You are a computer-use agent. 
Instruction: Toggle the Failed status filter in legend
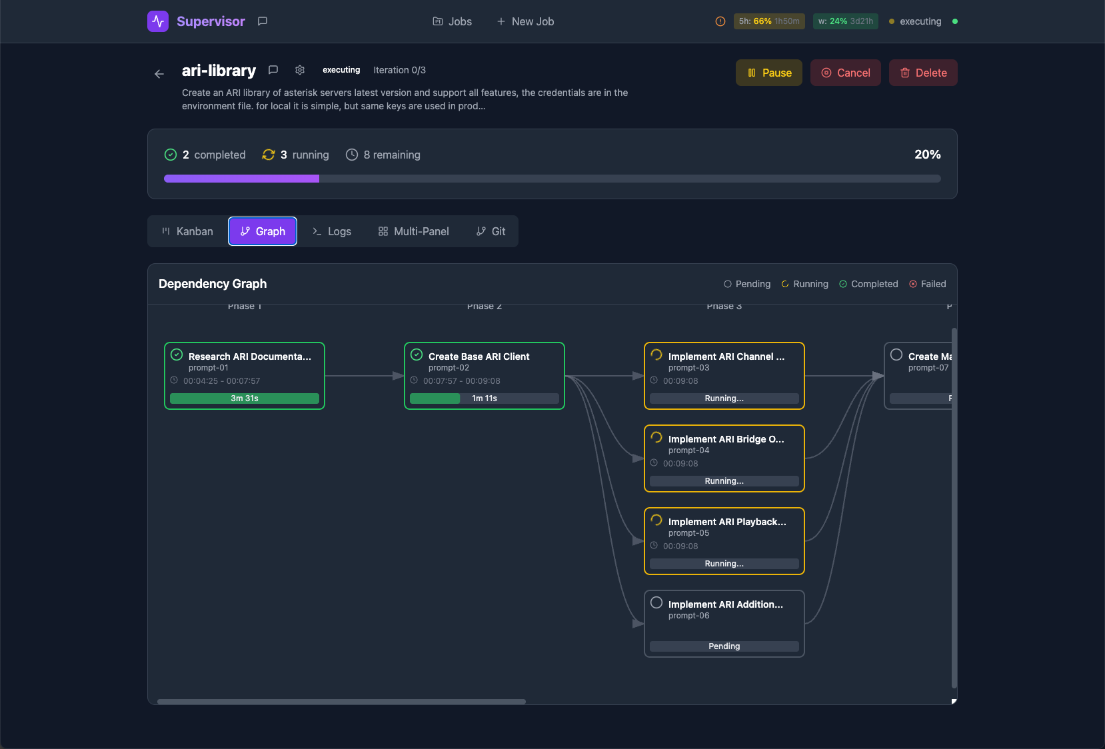[928, 284]
